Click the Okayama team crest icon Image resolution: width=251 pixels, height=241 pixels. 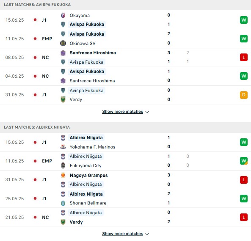coord(63,15)
